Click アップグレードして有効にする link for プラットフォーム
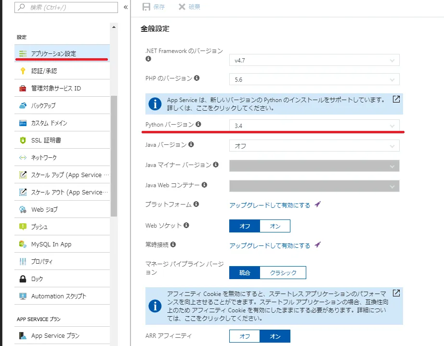Viewport: 444px width, 346px height. (270, 205)
